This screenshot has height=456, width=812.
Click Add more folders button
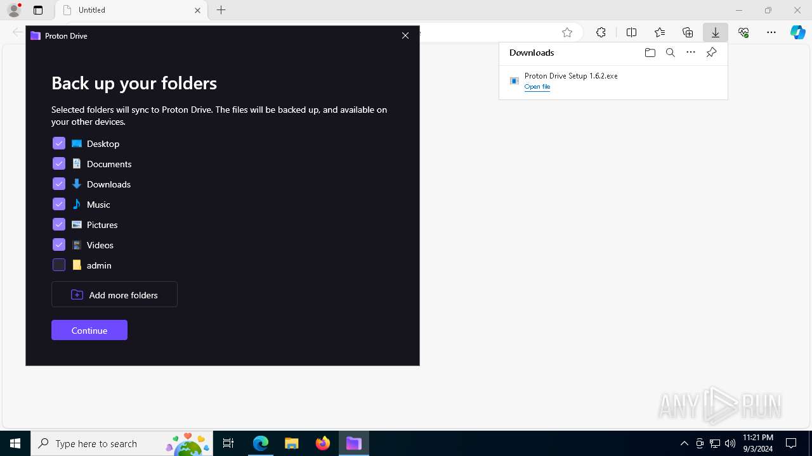(x=114, y=294)
